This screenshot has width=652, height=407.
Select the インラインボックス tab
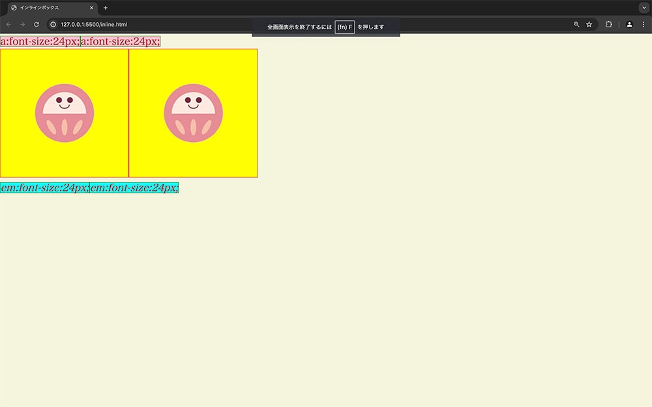(53, 8)
